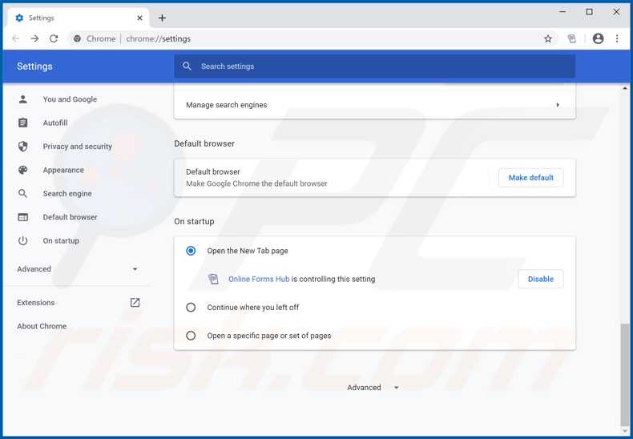Disable the Online Forms Hub extension

tap(541, 279)
